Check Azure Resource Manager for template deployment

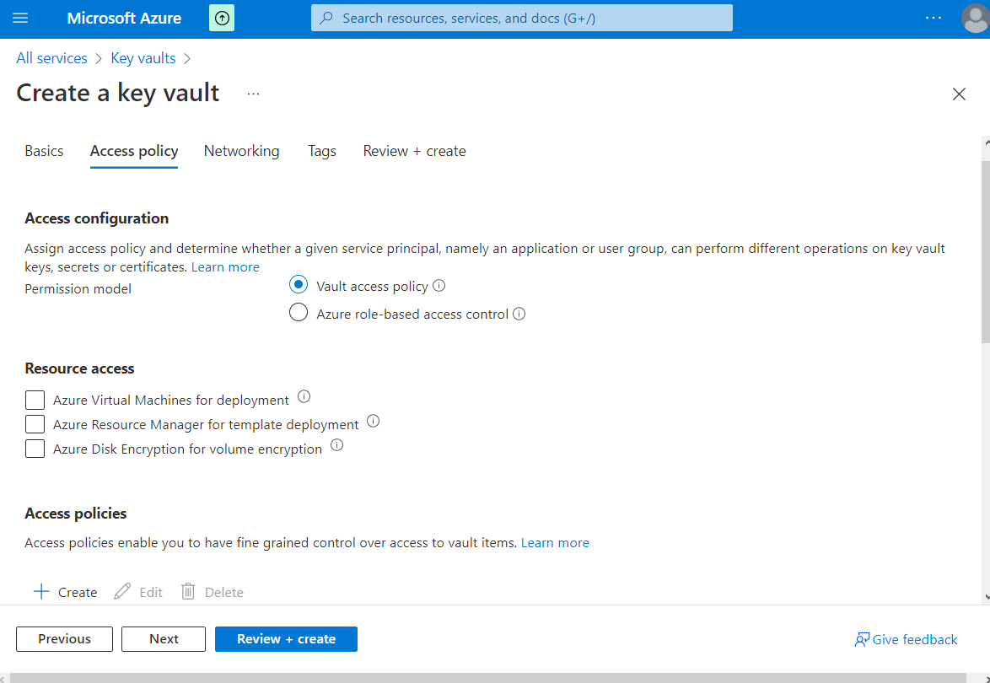point(35,423)
